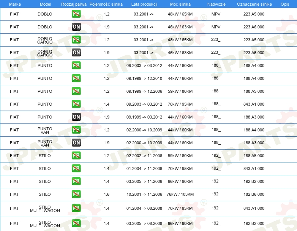Click the STILO MULTI WAGON model cell in the 66kW row
The image size is (297, 231).
pos(45,224)
